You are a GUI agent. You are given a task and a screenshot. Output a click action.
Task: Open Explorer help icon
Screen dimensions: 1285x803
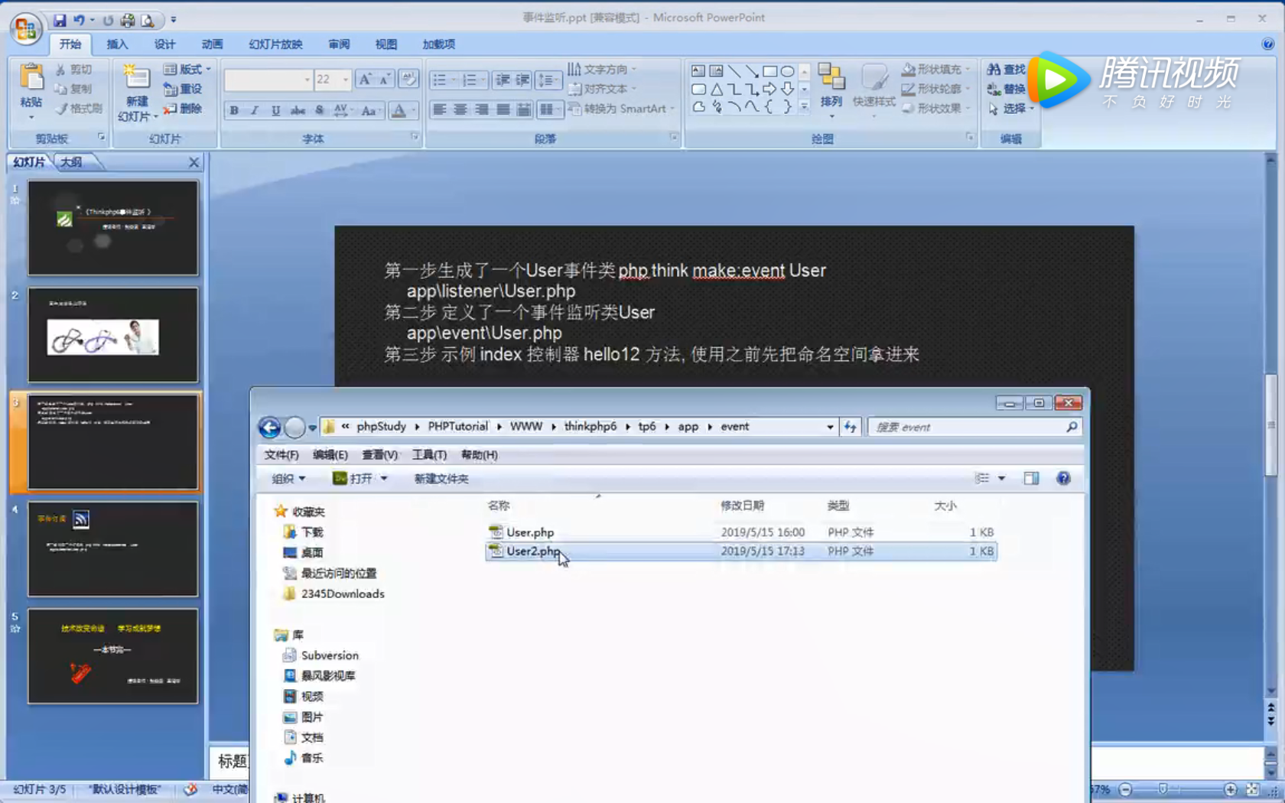tap(1063, 479)
